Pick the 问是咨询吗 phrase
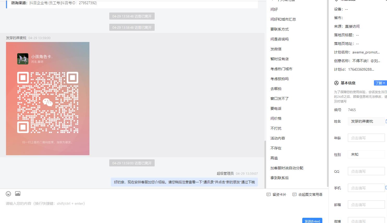The width and height of the screenshot is (387, 223). (280, 39)
